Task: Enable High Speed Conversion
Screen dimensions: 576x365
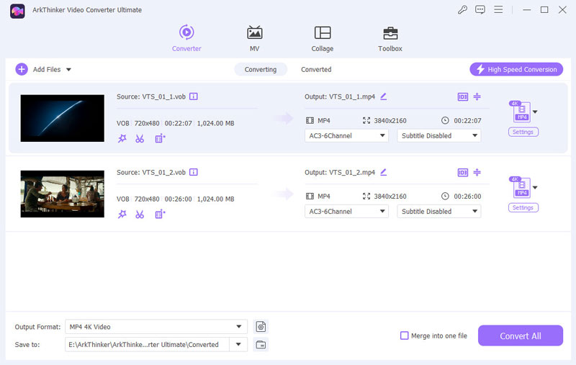Action: point(516,69)
